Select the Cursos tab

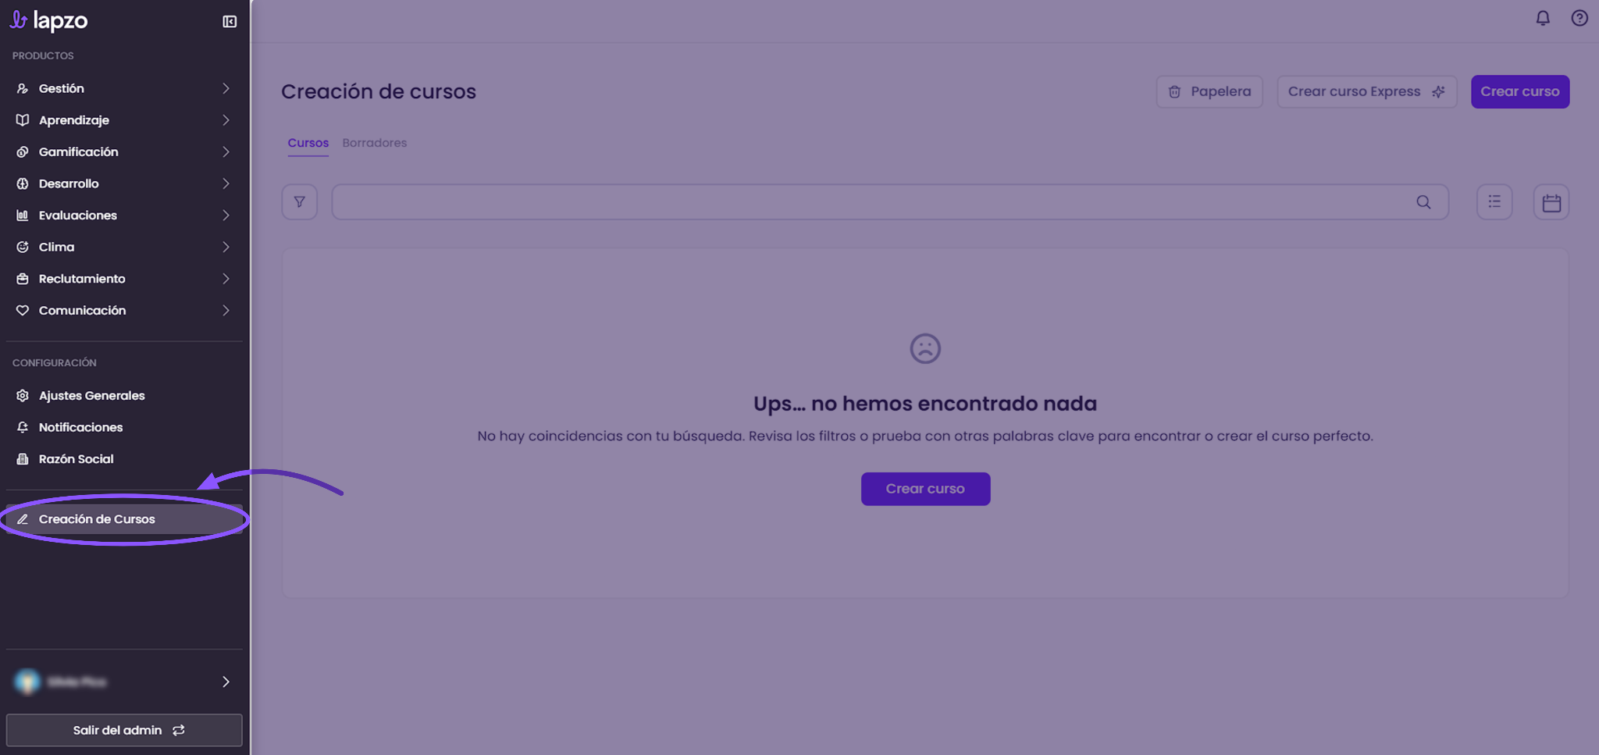coord(308,143)
